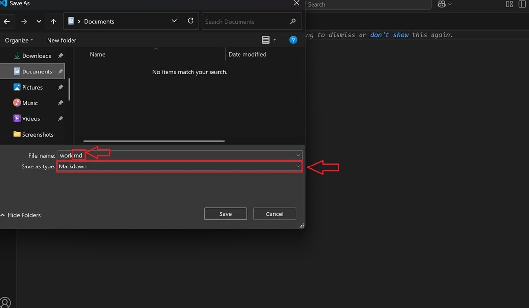Go back using the left arrow
The width and height of the screenshot is (529, 308).
click(7, 22)
